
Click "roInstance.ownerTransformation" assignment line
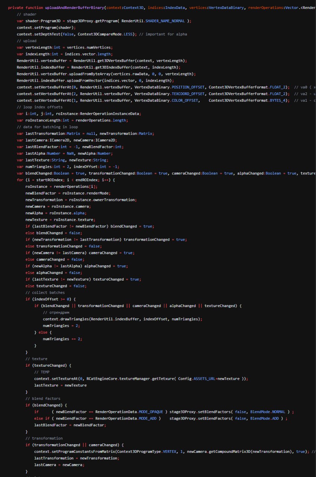point(81,200)
